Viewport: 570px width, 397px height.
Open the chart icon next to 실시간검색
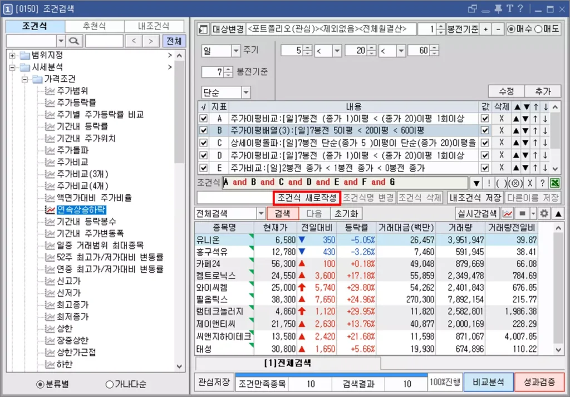pyautogui.click(x=507, y=214)
